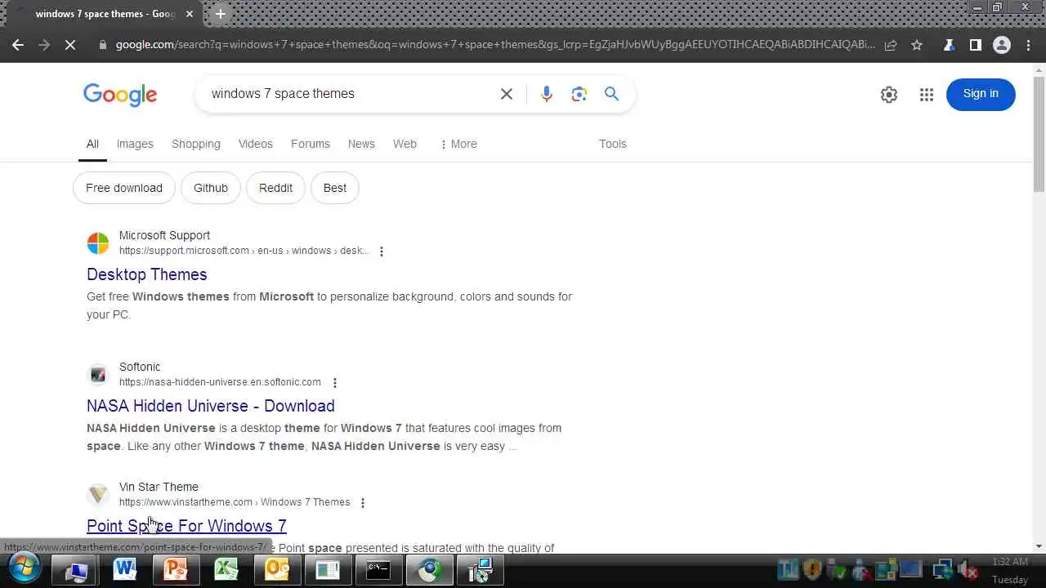Open Google quick settings gear
This screenshot has width=1046, height=588.
coord(889,95)
